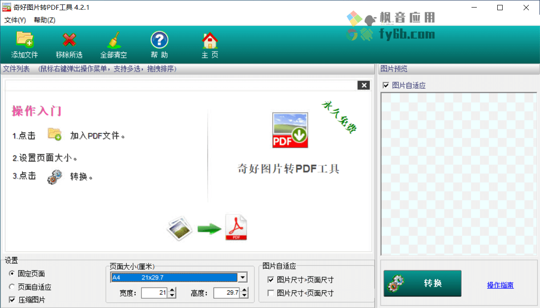The image size is (540, 308).
Task: Maximize the application window
Action: [500, 8]
